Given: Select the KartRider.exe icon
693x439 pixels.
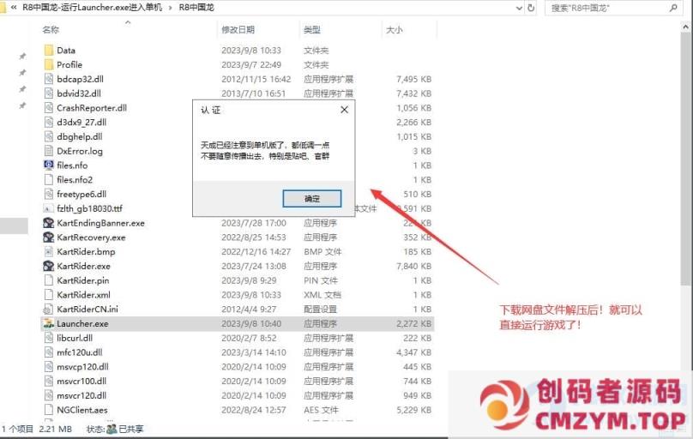Looking at the screenshot, I should (49, 266).
